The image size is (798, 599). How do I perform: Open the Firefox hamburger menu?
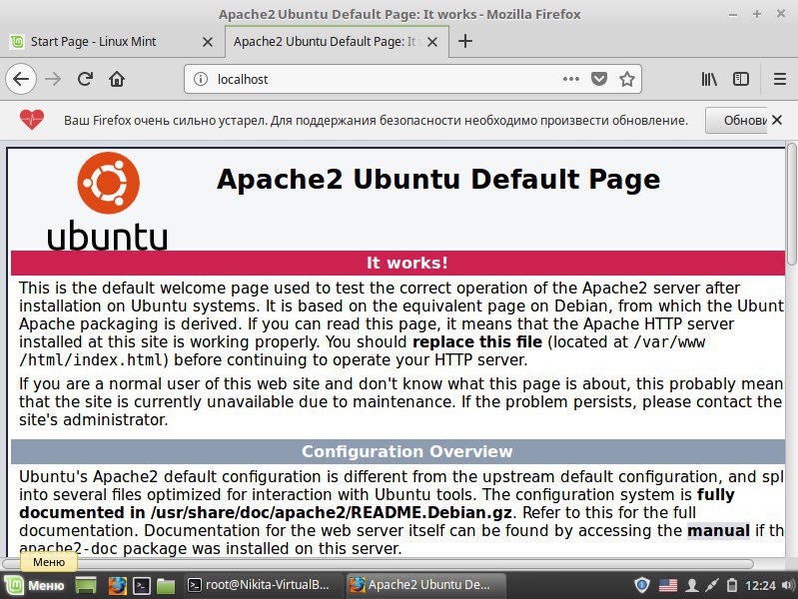780,79
